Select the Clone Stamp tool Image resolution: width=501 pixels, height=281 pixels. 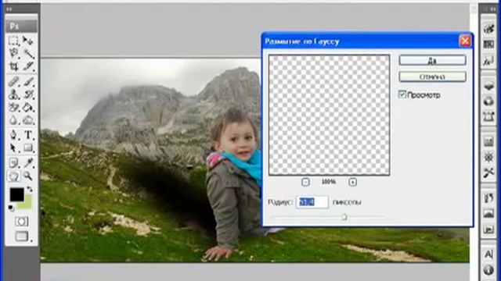pyautogui.click(x=14, y=94)
